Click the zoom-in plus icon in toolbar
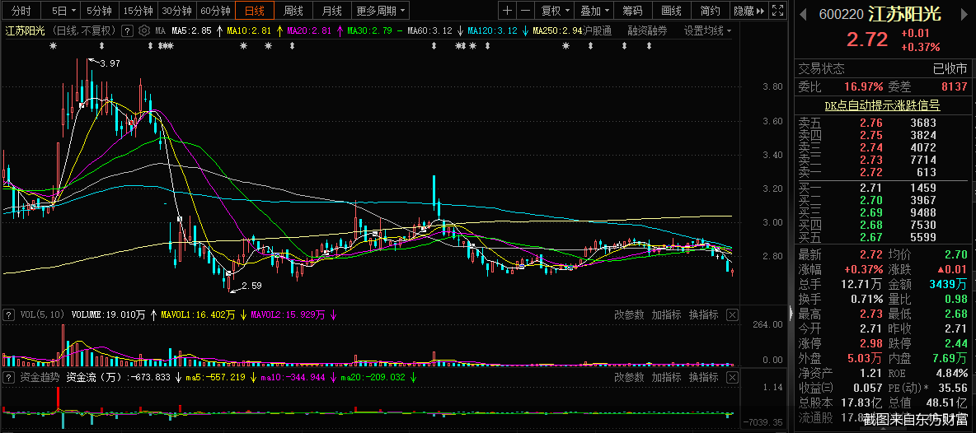Viewport: 976px width, 433px height. coord(508,11)
